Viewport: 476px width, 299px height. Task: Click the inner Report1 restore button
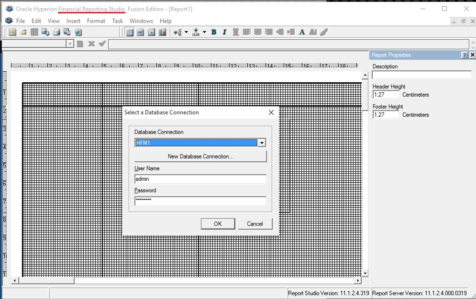point(463,21)
